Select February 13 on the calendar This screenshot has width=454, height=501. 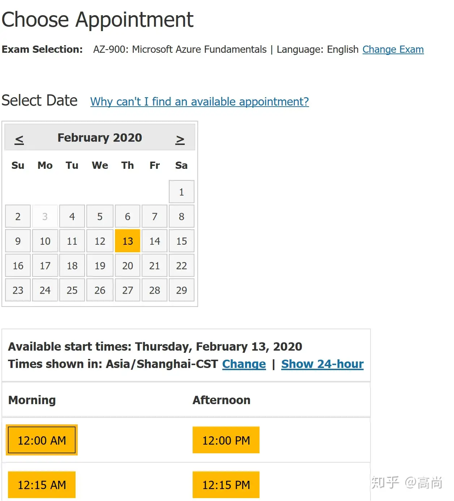pos(128,241)
